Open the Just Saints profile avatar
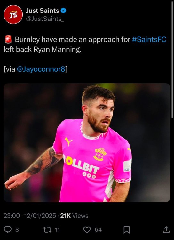Viewport: 174px width, 240px height. [x=13, y=14]
